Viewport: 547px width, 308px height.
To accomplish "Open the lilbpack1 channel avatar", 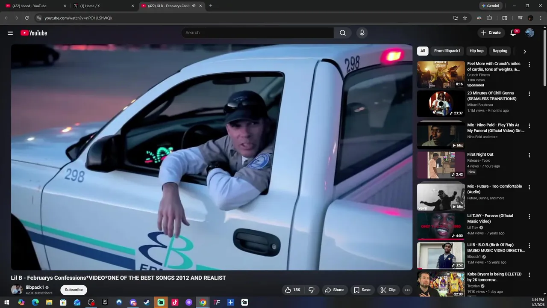I will pos(17,290).
